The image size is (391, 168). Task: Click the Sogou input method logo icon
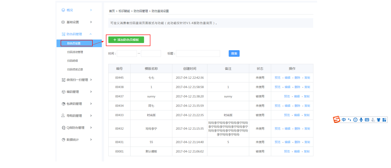pyautogui.click(x=337, y=120)
